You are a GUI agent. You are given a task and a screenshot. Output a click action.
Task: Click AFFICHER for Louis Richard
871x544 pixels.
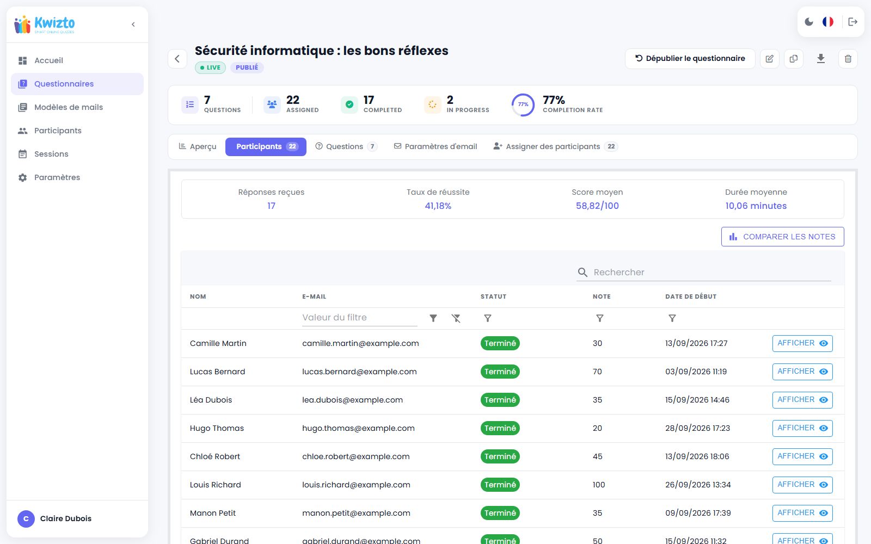click(x=802, y=485)
